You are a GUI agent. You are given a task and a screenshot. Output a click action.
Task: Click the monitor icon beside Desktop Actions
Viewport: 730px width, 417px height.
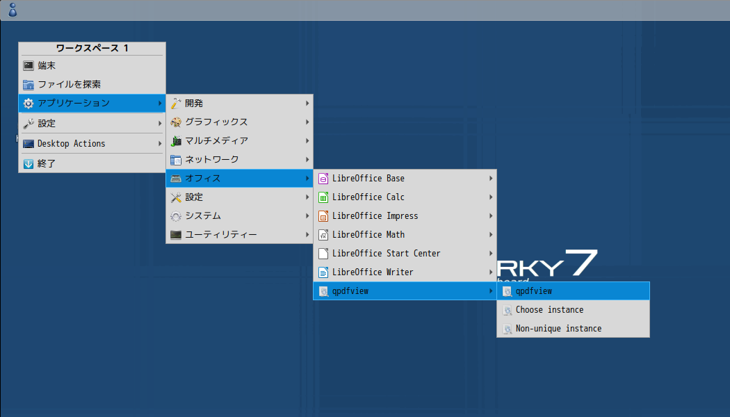(29, 143)
